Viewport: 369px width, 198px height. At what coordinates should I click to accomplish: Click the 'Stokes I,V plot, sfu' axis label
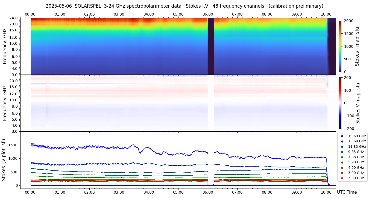4,160
